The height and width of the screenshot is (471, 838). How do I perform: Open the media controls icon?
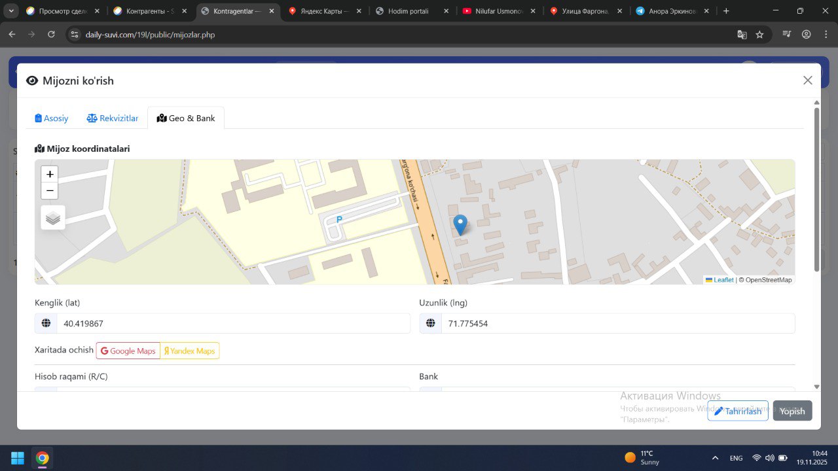coord(786,34)
